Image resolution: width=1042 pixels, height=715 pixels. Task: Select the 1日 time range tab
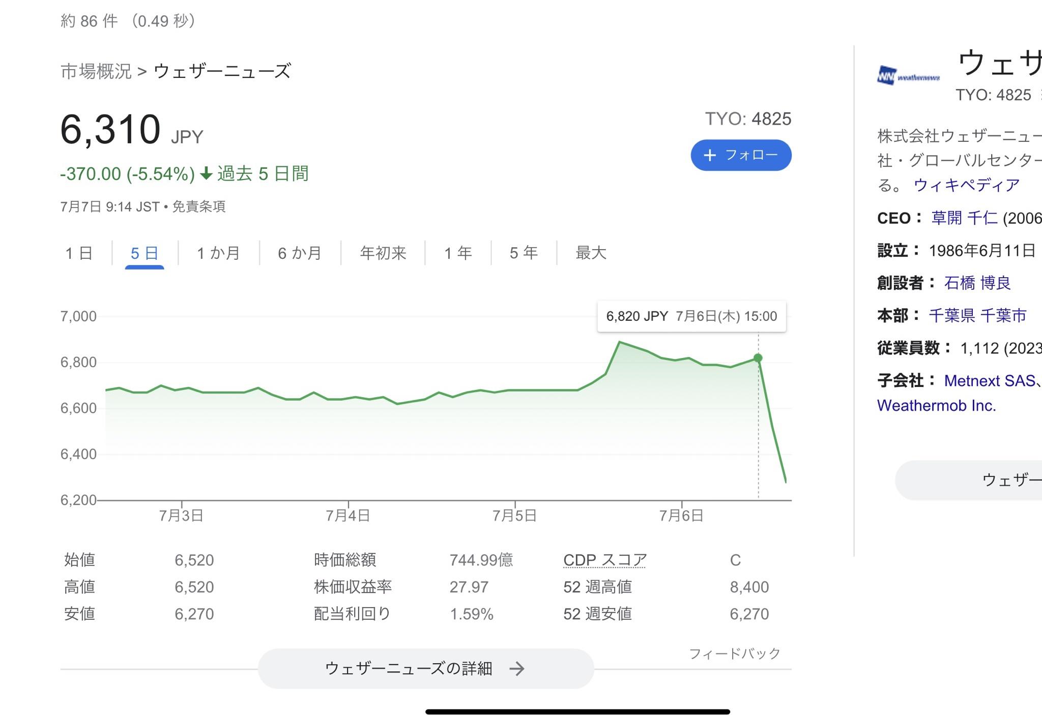pos(79,253)
